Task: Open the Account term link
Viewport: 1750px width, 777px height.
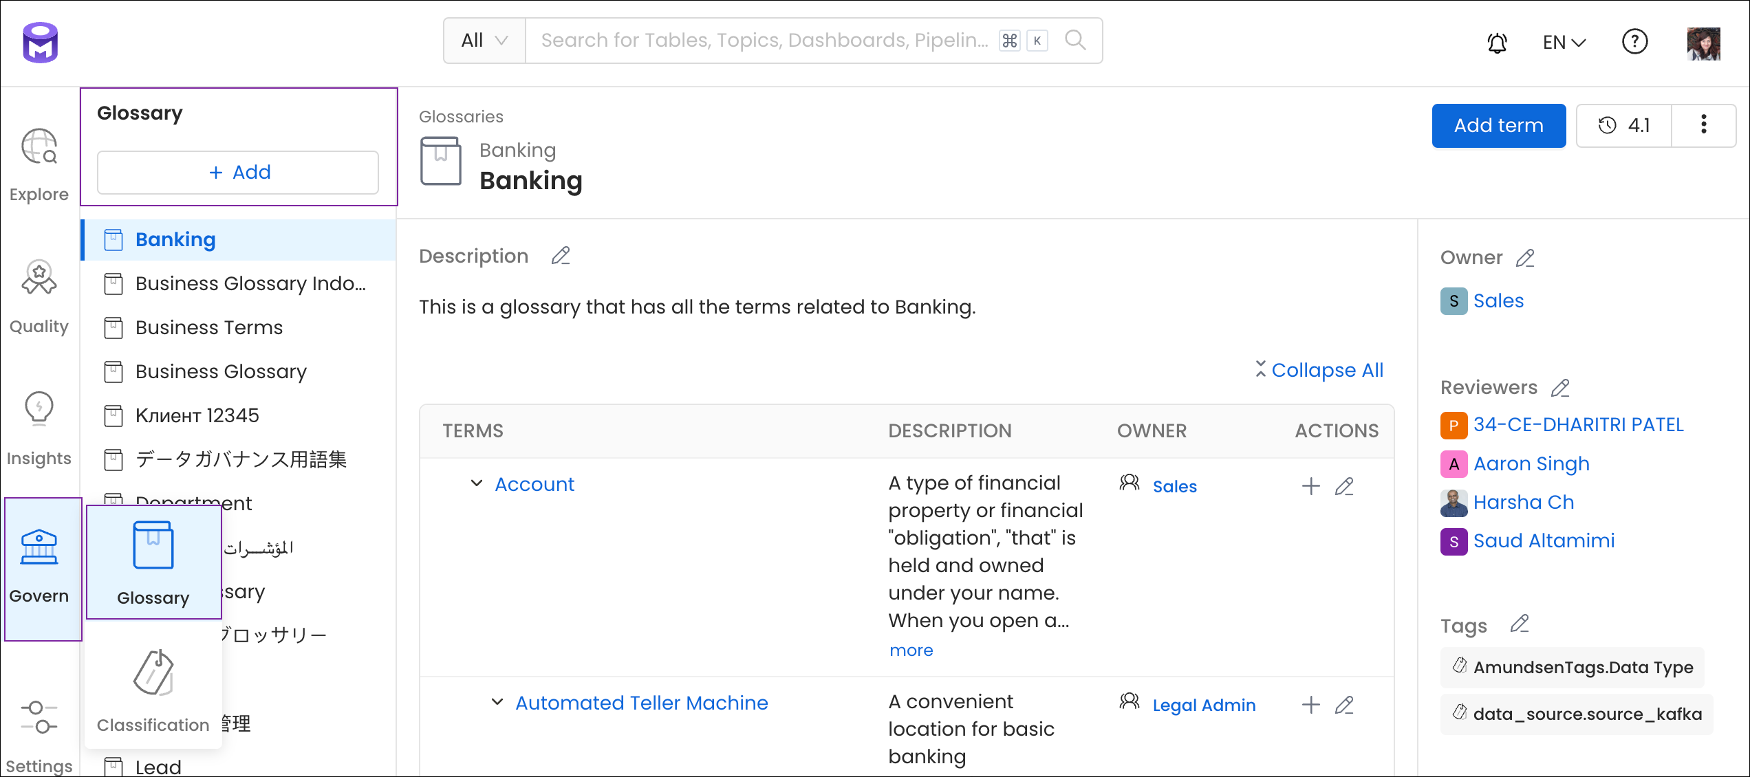Action: pos(534,484)
